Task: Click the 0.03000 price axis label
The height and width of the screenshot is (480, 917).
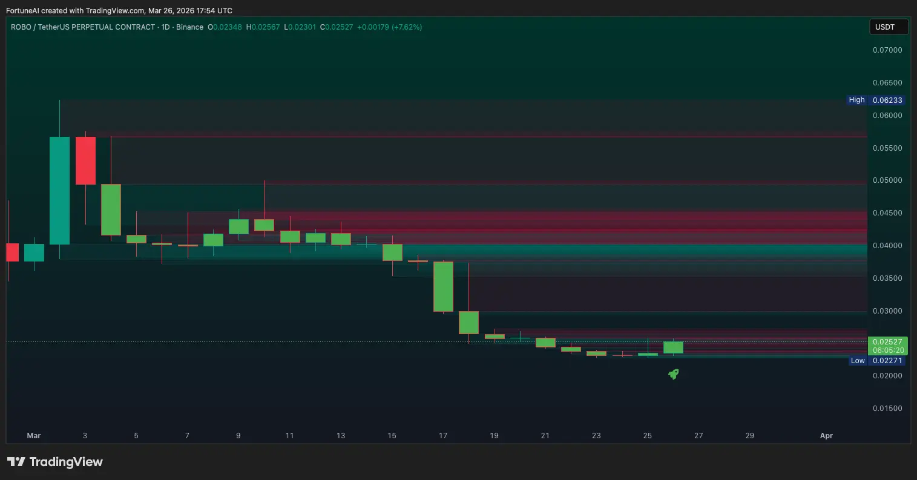Action: [x=887, y=311]
